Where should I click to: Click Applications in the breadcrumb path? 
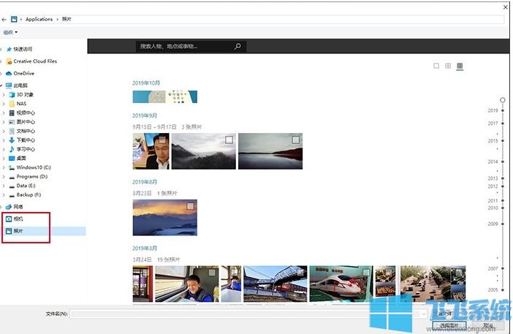tap(39, 19)
